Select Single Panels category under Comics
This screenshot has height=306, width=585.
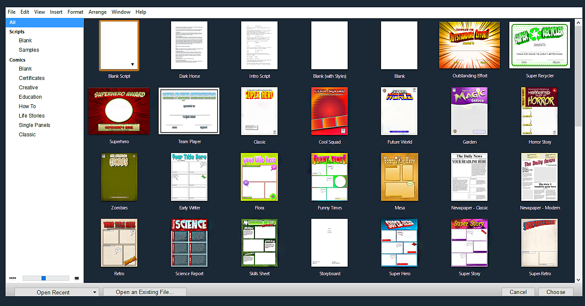[x=34, y=125]
